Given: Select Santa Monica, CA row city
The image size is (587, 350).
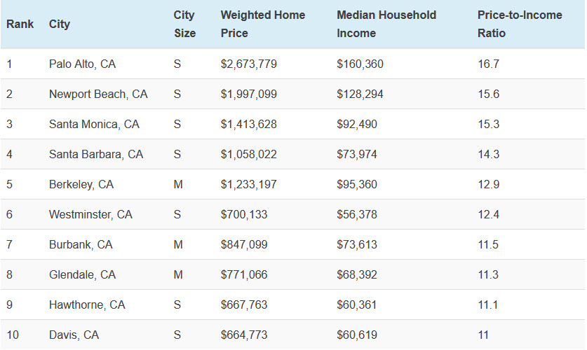Looking at the screenshot, I should pyautogui.click(x=94, y=124).
